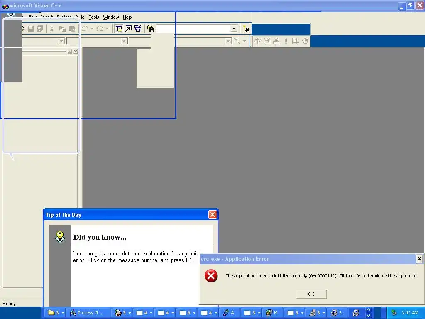Image resolution: width=425 pixels, height=319 pixels.
Task: Open the Window List toolbar icon
Action: tap(138, 29)
